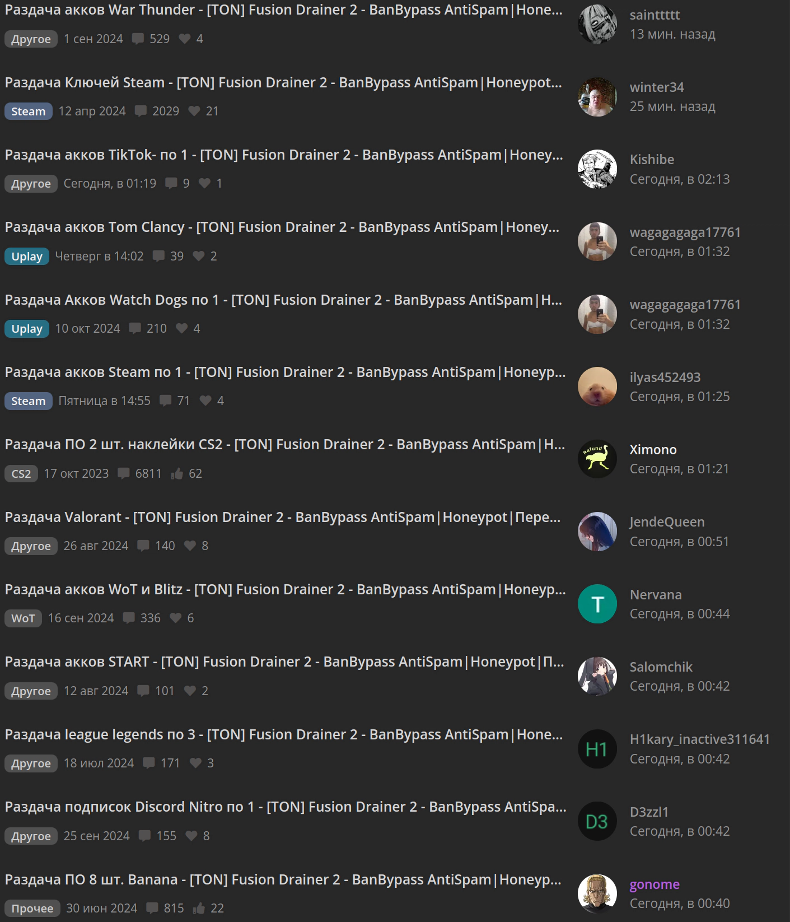Open the Valorant giveaway thread title
The height and width of the screenshot is (922, 790).
point(283,517)
